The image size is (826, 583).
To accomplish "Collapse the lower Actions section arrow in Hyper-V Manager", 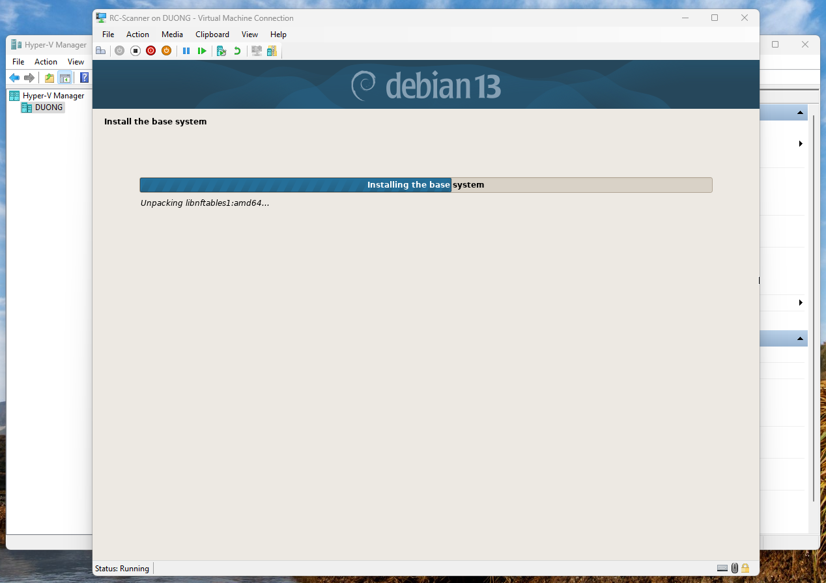I will click(800, 339).
